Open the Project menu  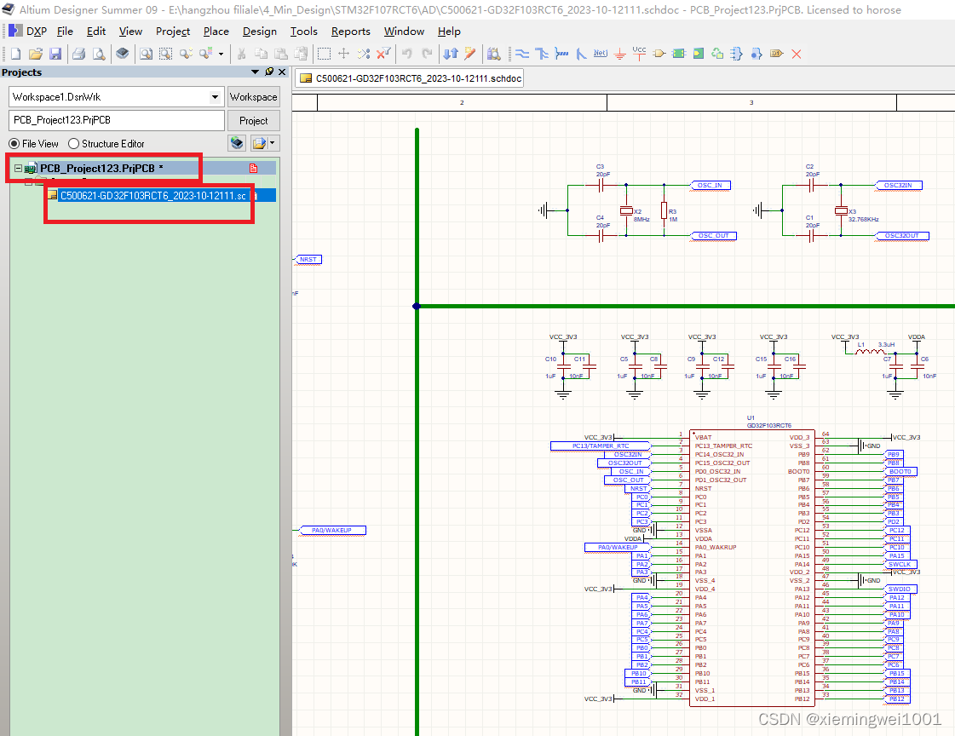click(x=173, y=32)
